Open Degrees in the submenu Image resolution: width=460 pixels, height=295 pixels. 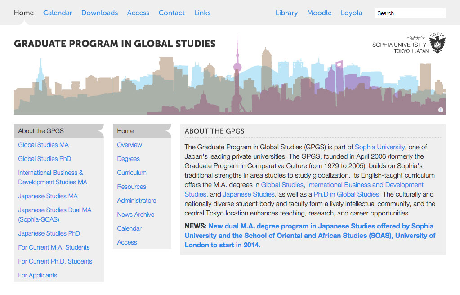[x=128, y=159]
